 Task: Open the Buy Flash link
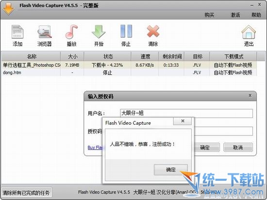point(95,148)
